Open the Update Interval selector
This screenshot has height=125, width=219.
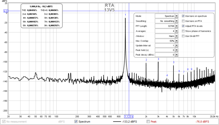pyautogui.click(x=176, y=45)
